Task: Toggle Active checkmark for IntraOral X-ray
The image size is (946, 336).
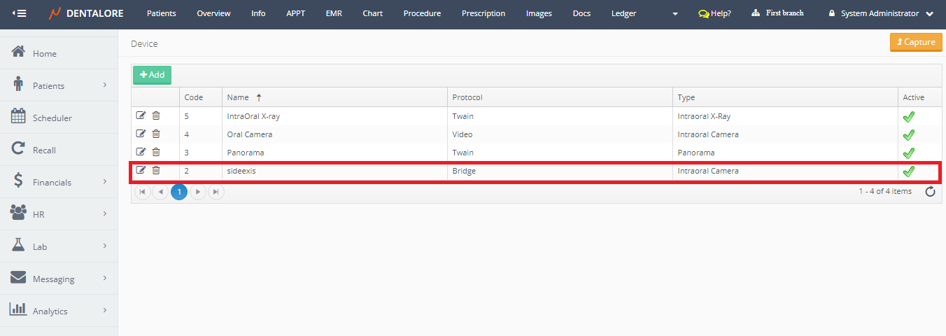Action: (909, 117)
